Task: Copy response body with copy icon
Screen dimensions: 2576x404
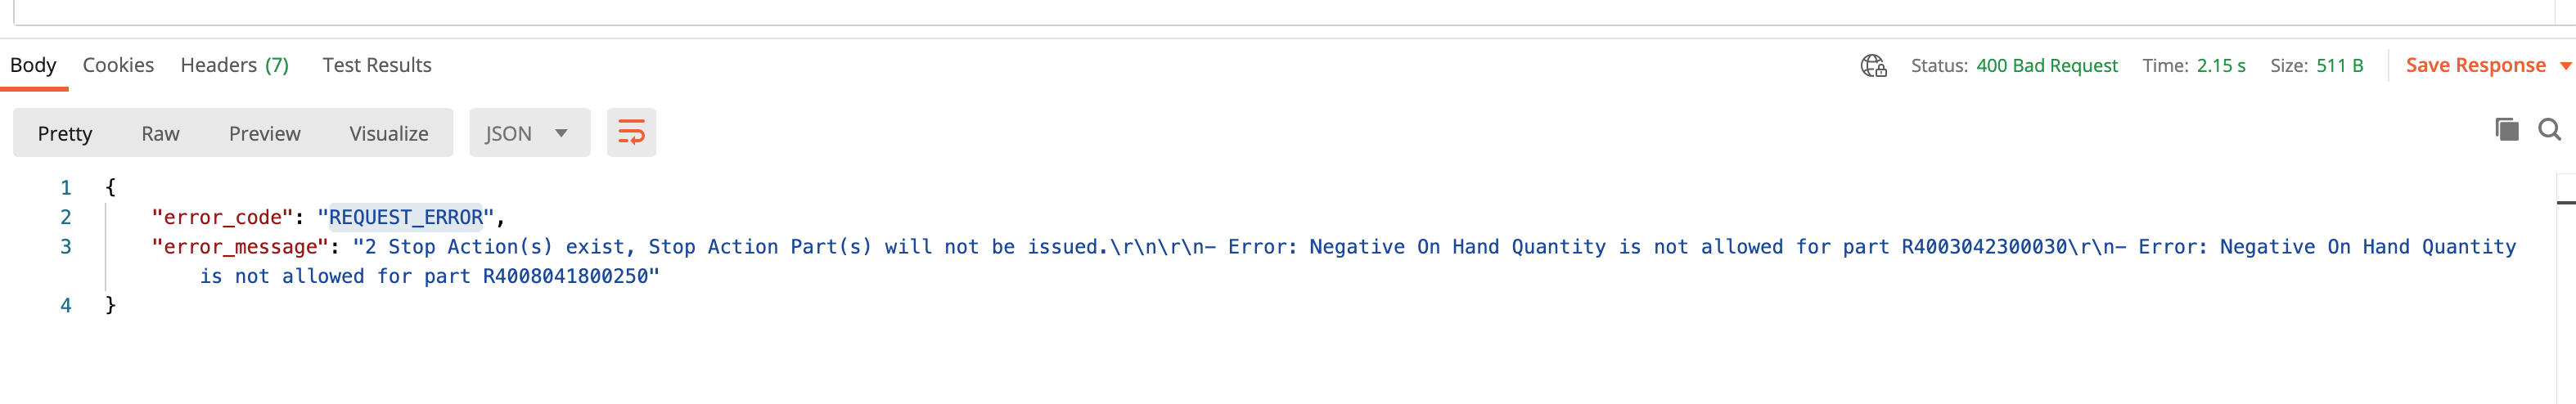Action: [2506, 129]
